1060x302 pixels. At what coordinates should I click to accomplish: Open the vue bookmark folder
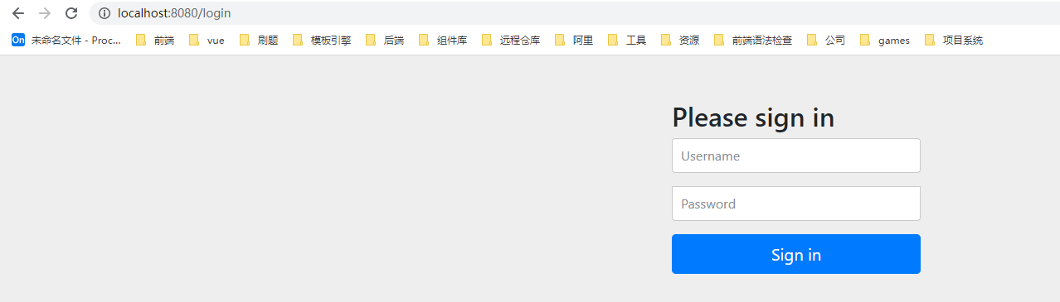[x=207, y=40]
